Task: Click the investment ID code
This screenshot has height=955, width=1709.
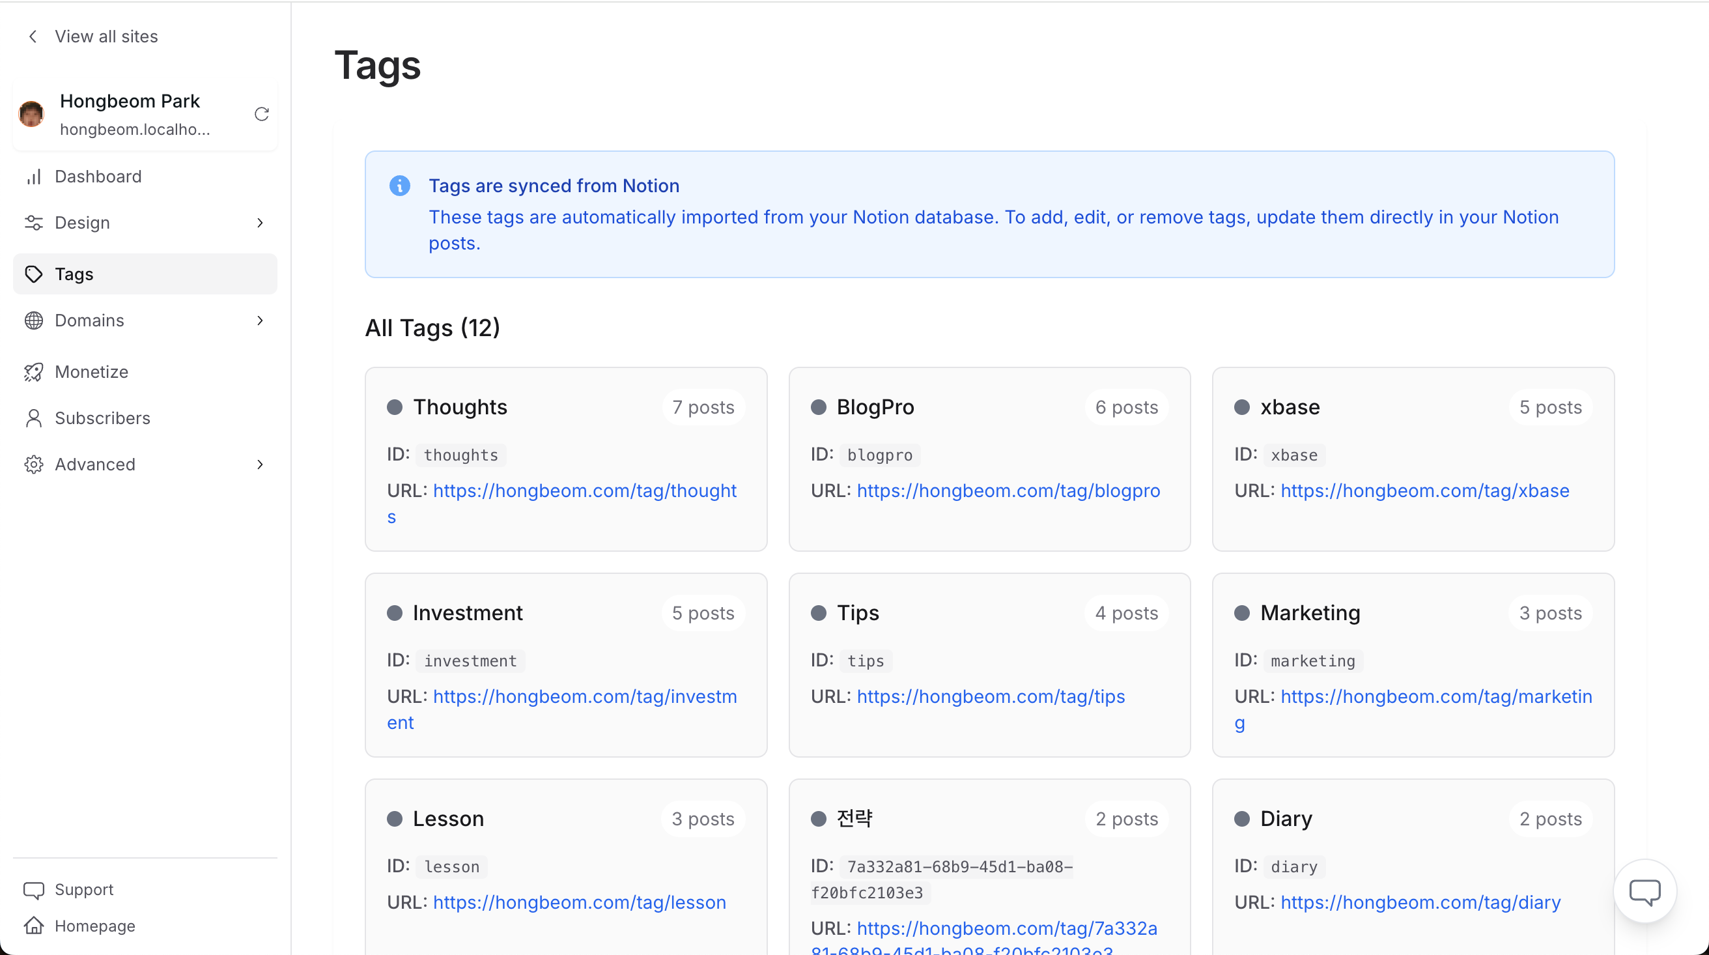Action: point(470,661)
